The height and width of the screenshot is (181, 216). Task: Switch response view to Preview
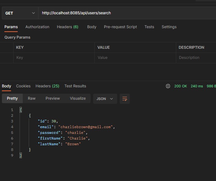click(x=52, y=98)
